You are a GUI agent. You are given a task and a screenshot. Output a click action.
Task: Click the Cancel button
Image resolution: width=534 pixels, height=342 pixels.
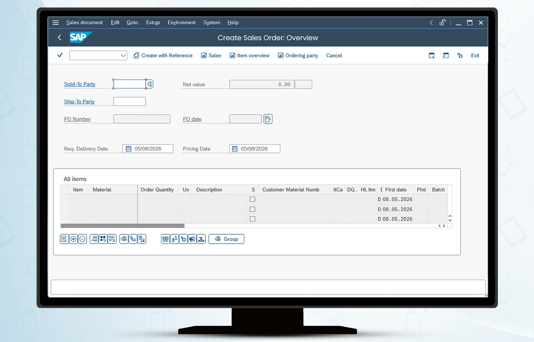[x=334, y=56]
